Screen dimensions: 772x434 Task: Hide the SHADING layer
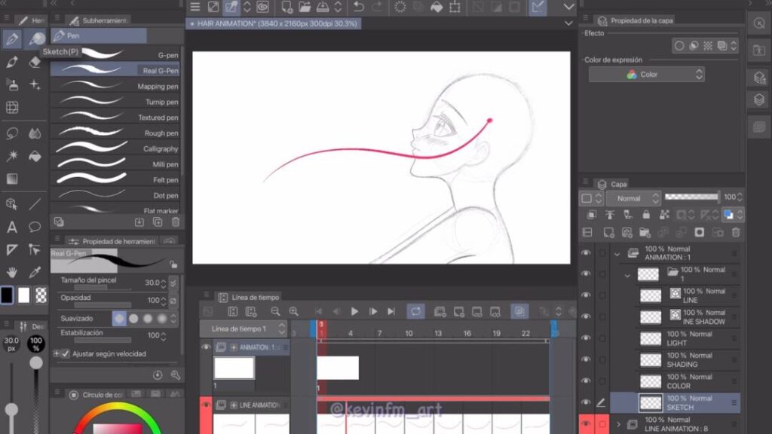585,359
